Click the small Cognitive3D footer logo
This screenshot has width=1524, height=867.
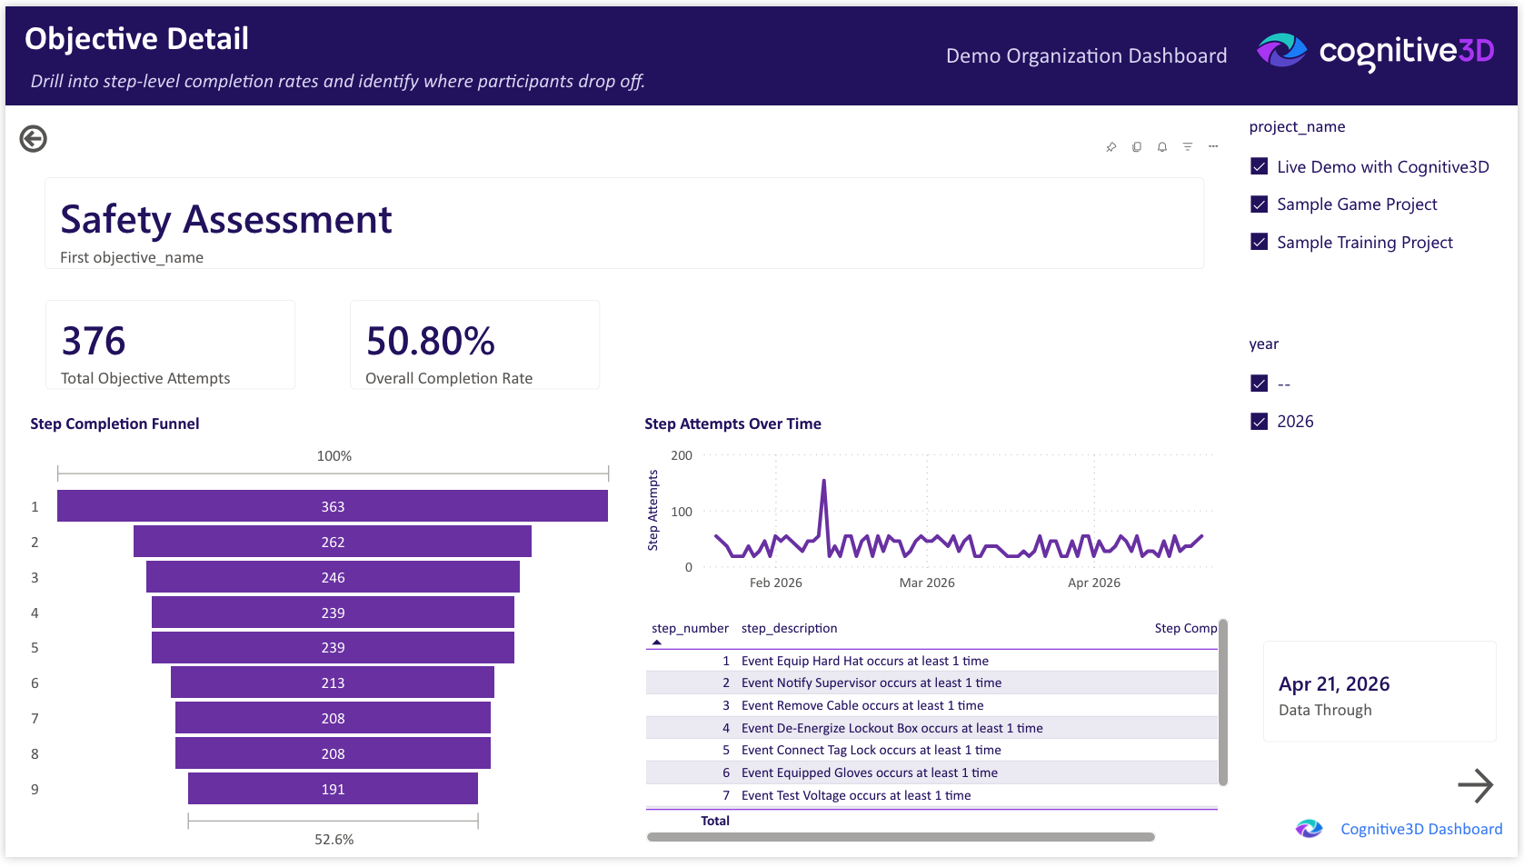tap(1309, 829)
